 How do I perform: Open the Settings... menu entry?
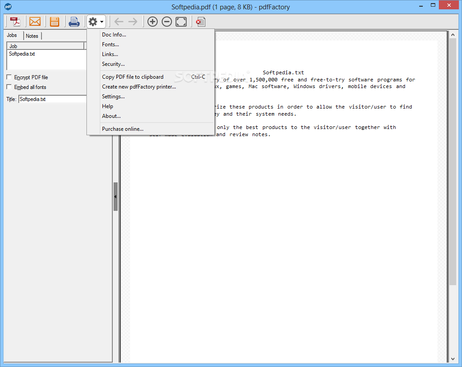[x=151, y=96]
